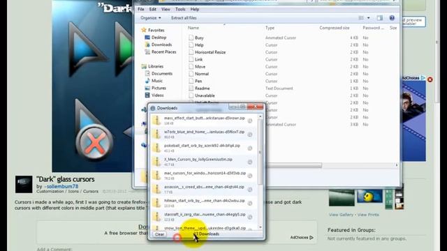Open containing folder for assassin_s_creed download

pos(250,190)
